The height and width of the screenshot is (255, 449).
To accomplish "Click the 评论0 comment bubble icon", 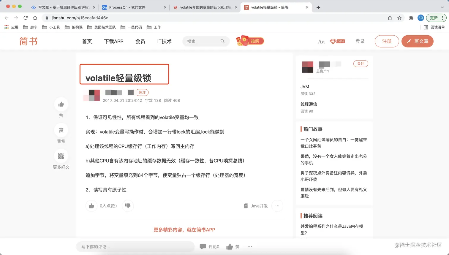I will coord(203,246).
